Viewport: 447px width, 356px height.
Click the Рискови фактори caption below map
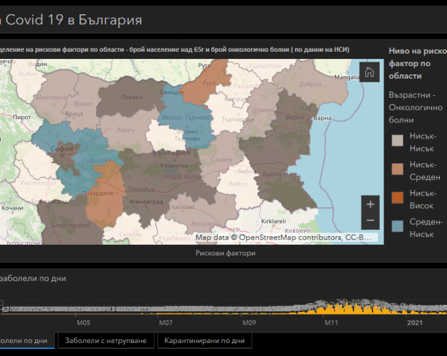point(225,253)
